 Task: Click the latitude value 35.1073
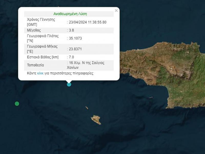click(75, 38)
